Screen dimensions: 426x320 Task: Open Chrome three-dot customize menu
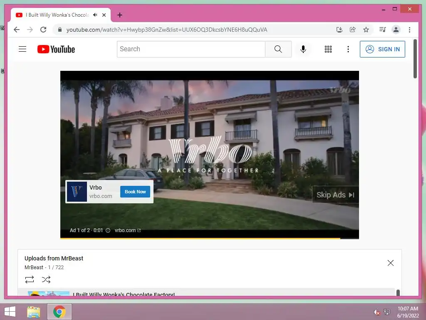[409, 30]
